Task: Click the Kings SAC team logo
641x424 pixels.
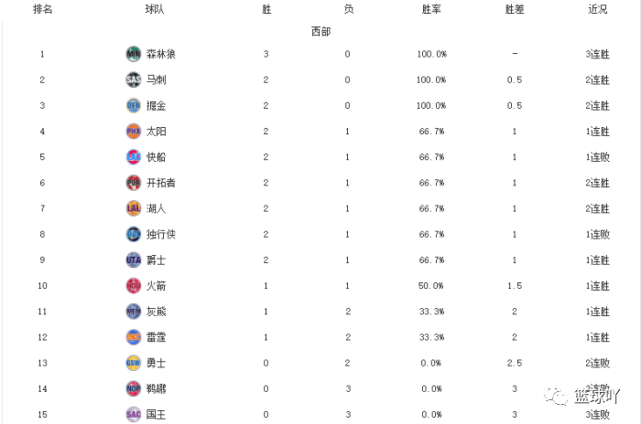Action: click(134, 414)
